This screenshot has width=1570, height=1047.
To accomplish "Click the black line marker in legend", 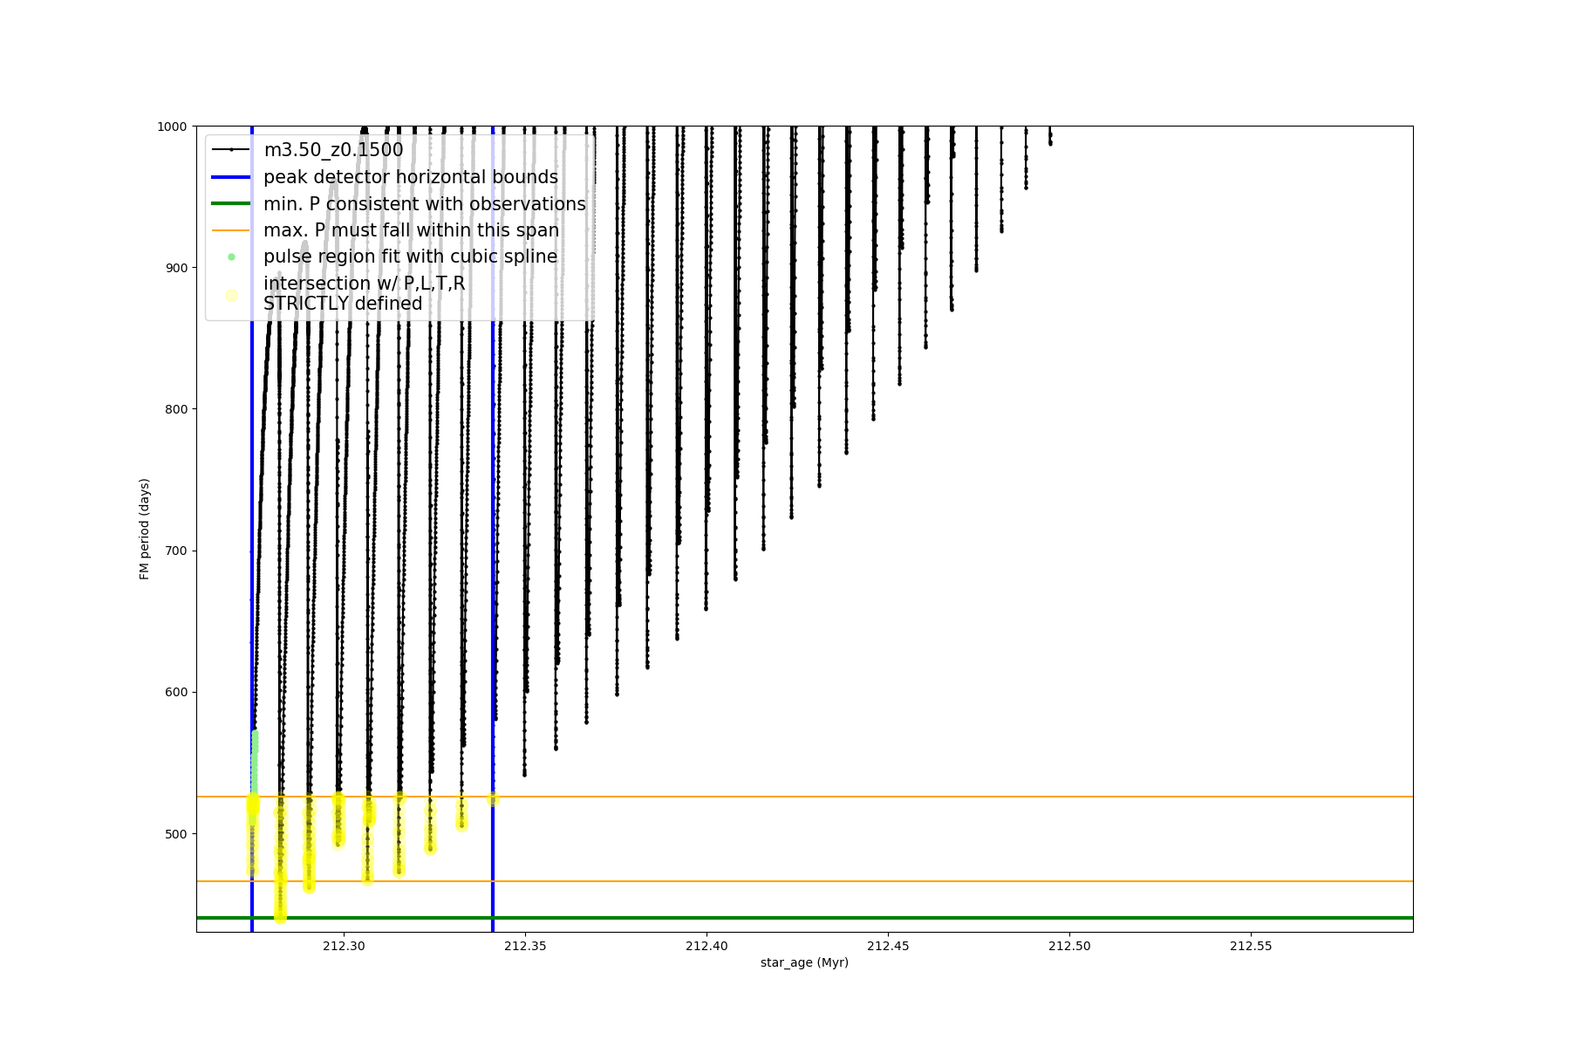I will pos(231,150).
